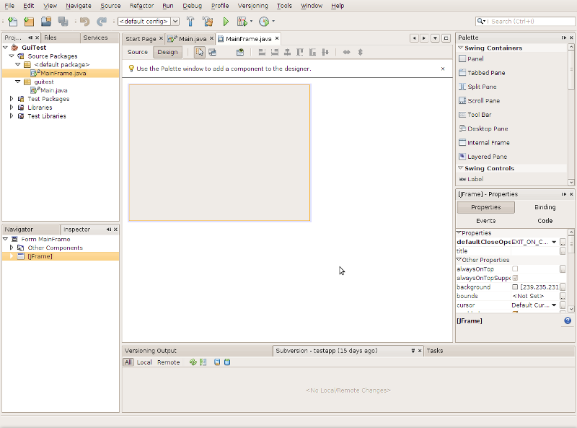Open help for JFrame properties
The image size is (577, 428).
coord(568,320)
